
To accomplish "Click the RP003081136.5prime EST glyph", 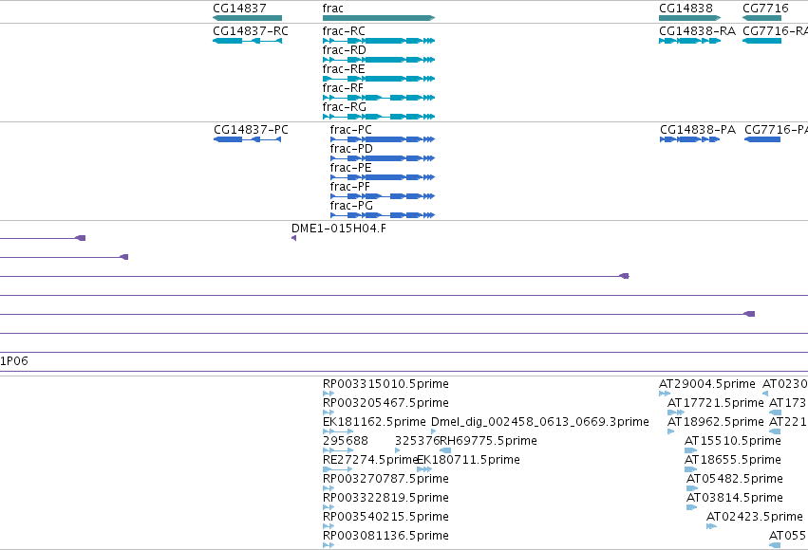I will [329, 546].
